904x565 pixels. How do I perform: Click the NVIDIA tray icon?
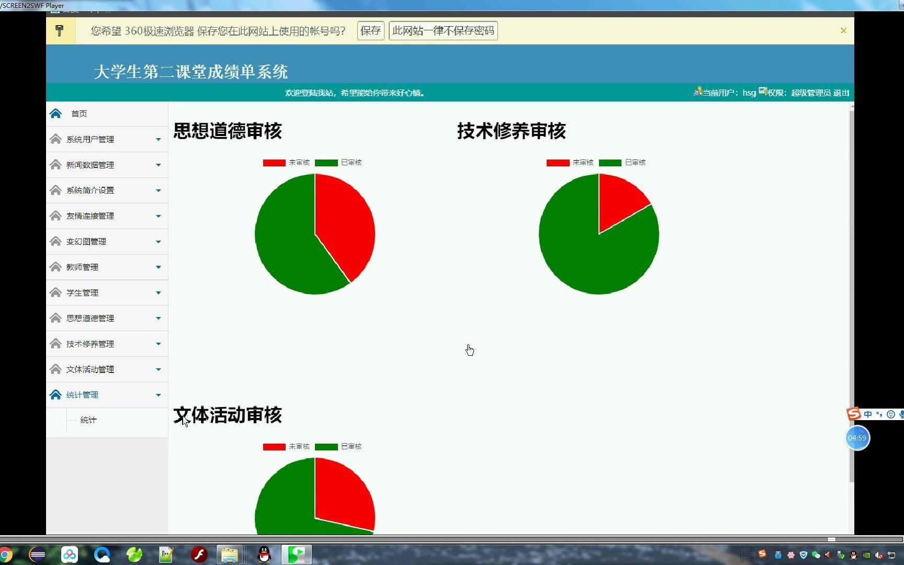point(866,555)
